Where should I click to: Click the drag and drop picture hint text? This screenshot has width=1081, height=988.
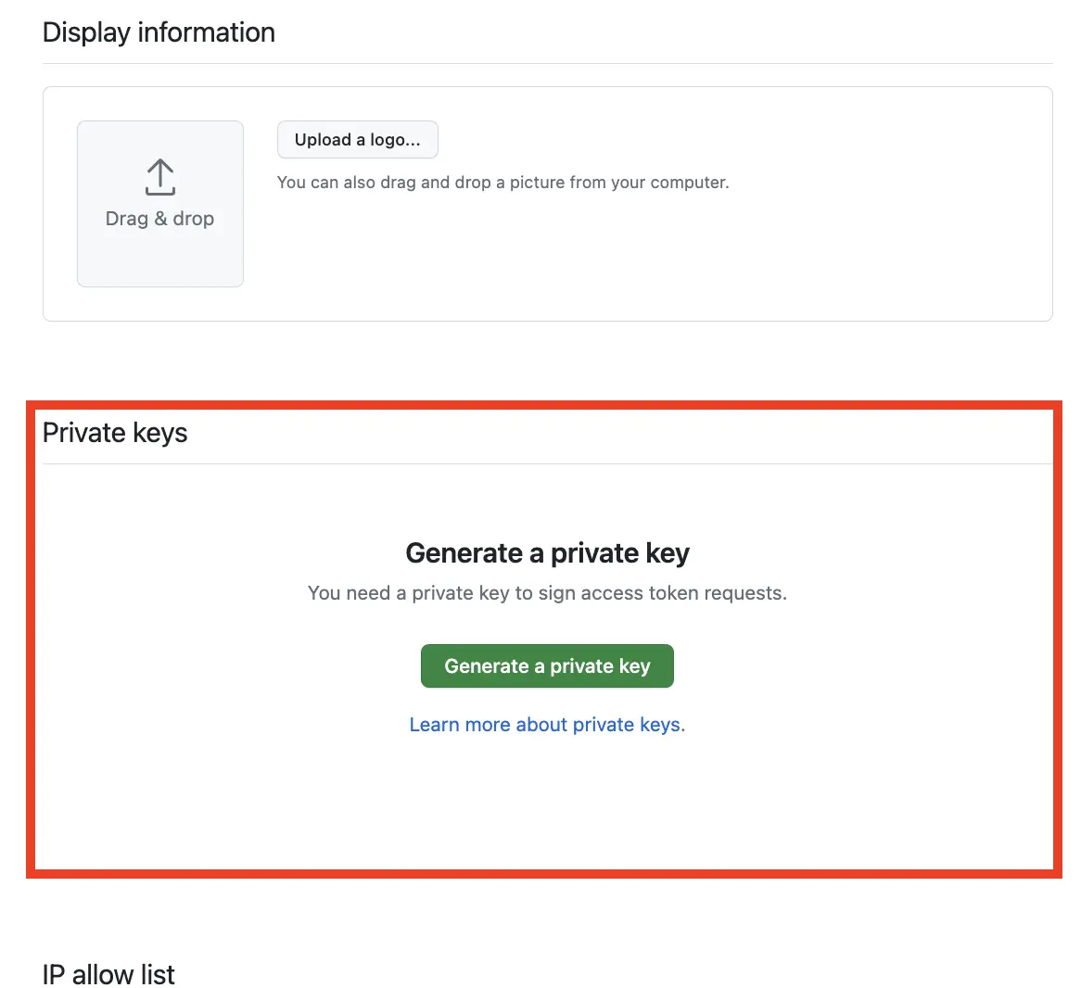503,183
